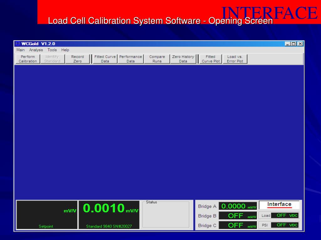The width and height of the screenshot is (321, 240).
Task: Maximize the WCGold window
Action: 293,44
